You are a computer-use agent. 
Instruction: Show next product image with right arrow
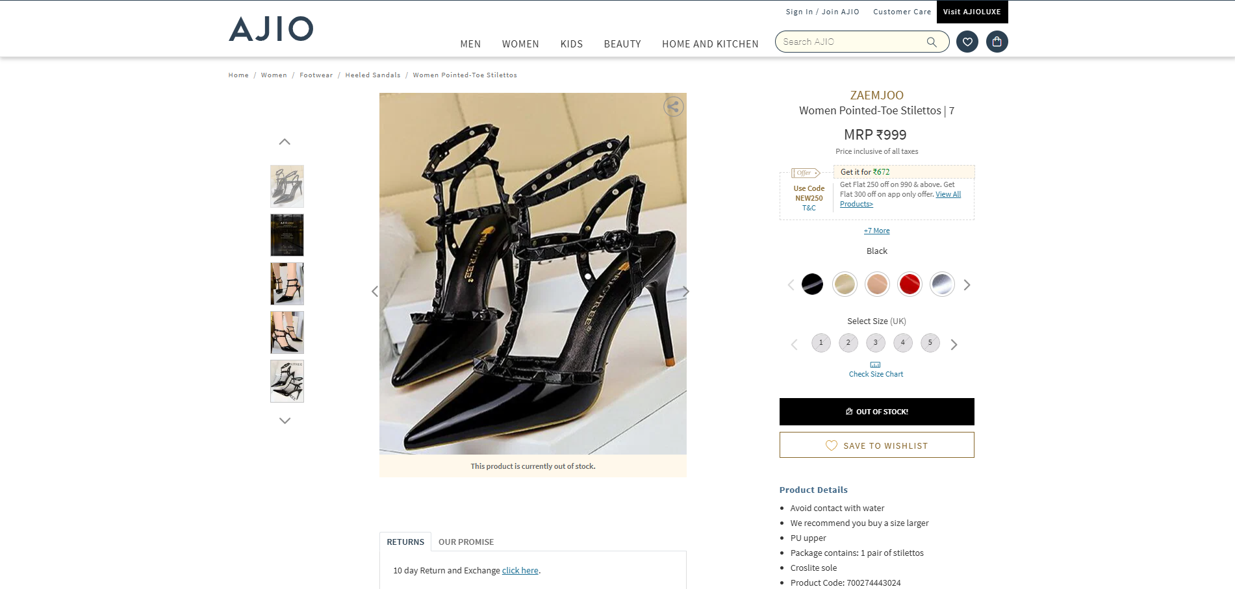[x=685, y=292]
